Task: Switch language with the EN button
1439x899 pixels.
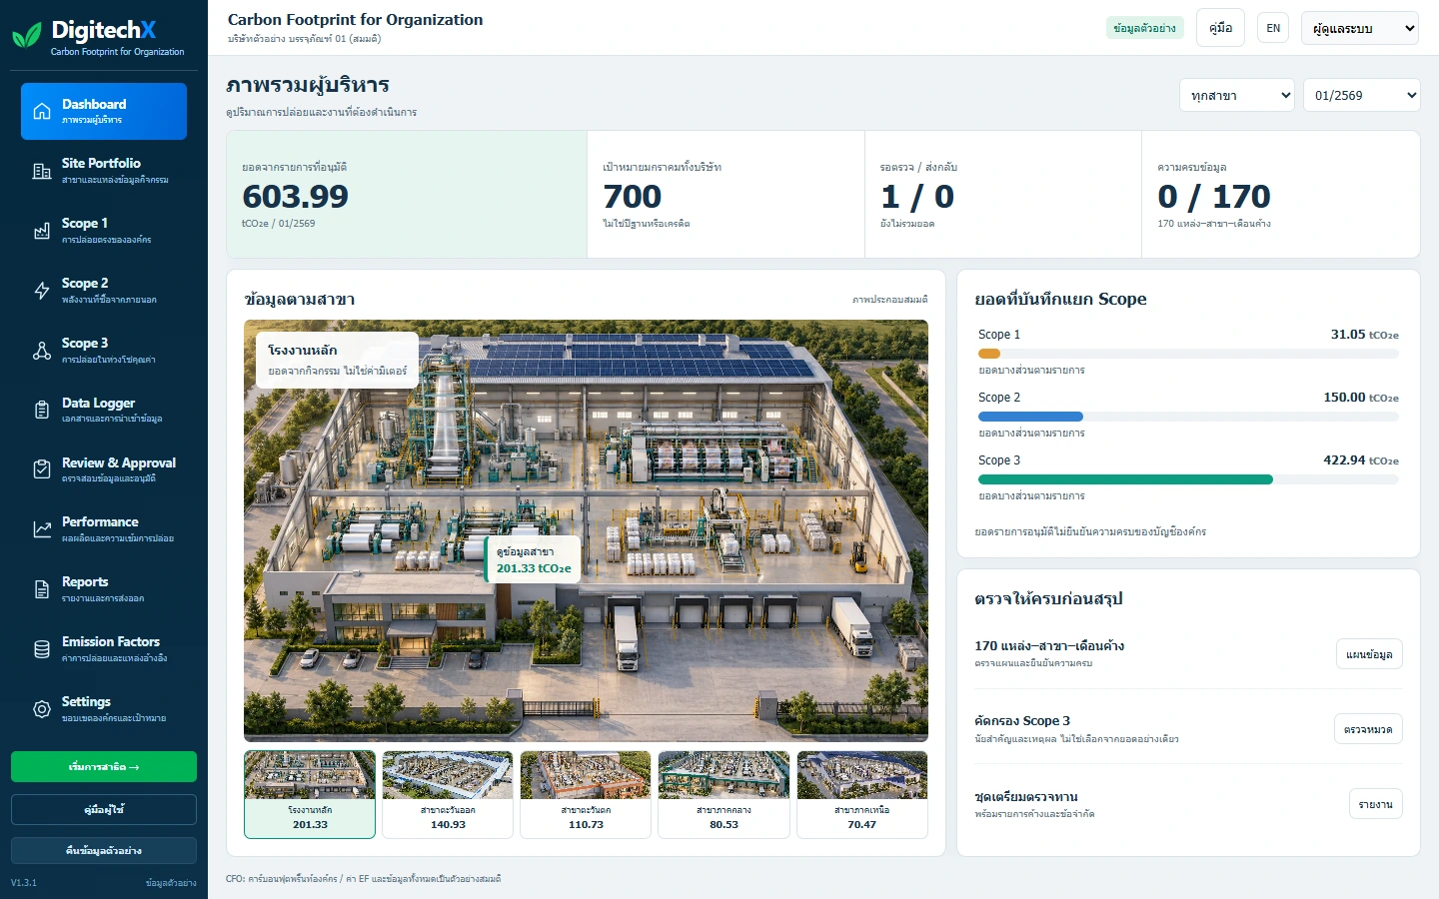Action: pos(1273,28)
